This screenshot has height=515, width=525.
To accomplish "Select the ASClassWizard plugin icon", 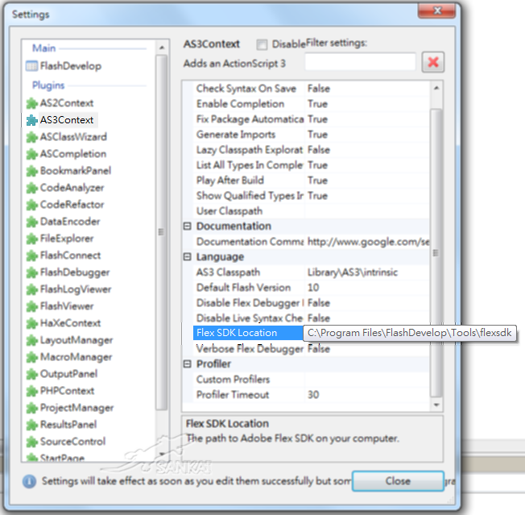I will click(x=32, y=137).
